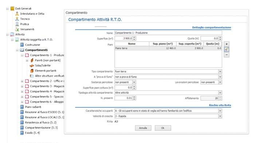Click the Piani radianti icon

pyautogui.click(x=22, y=107)
